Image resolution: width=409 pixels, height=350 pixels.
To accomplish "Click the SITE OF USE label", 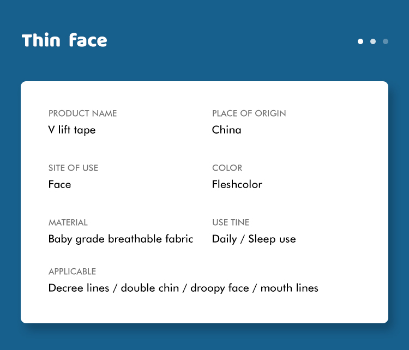I will click(x=73, y=168).
